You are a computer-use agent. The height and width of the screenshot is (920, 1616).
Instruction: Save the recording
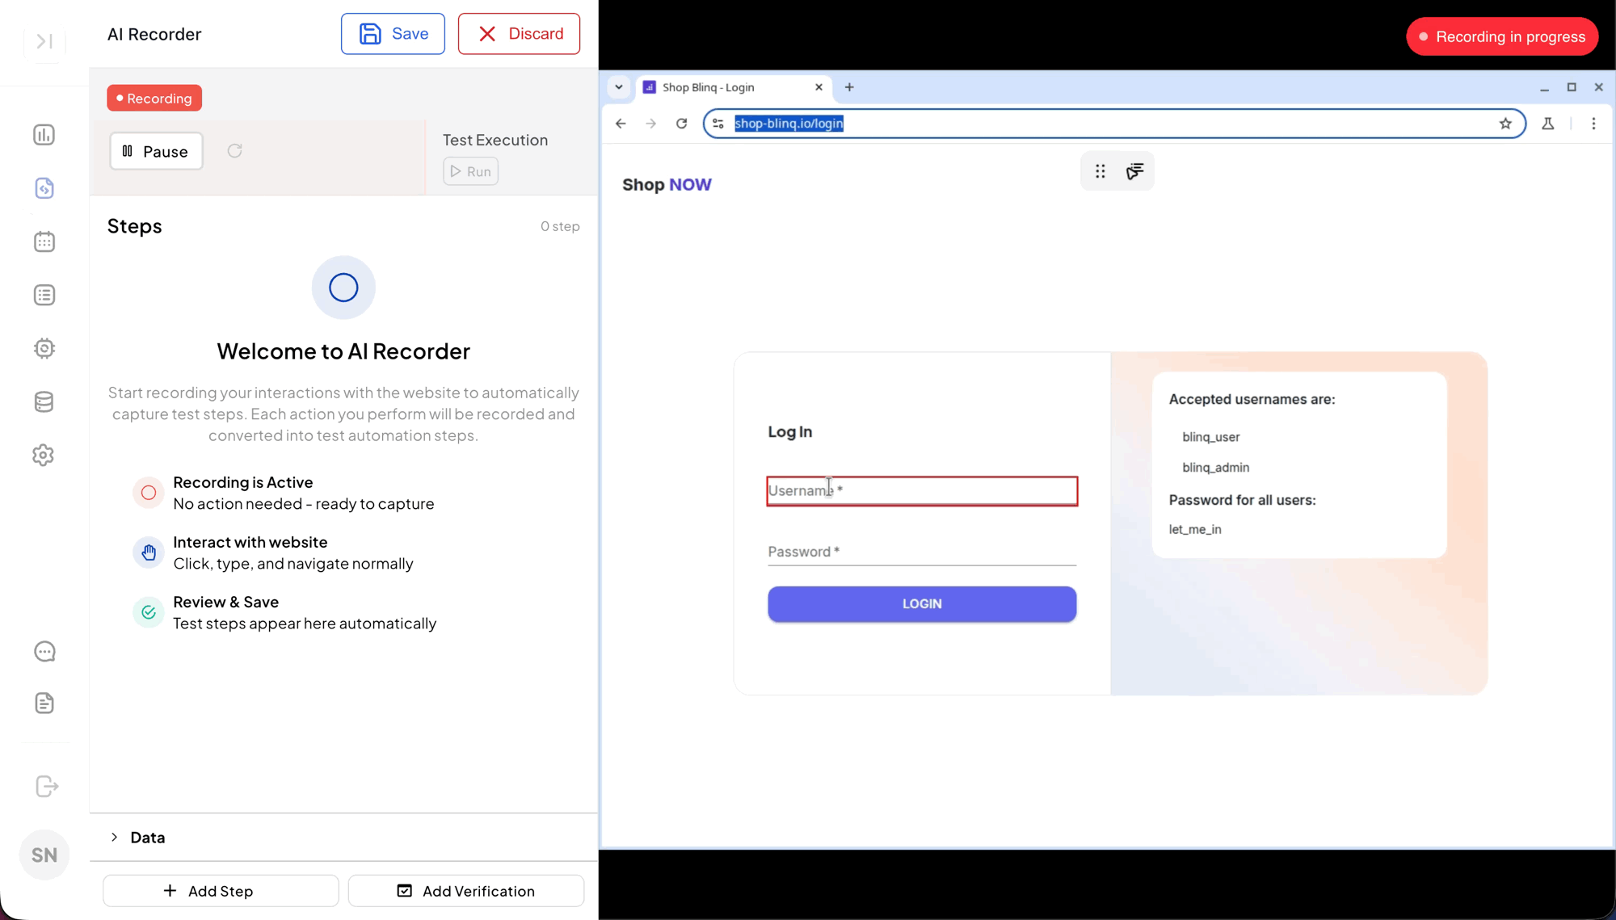[393, 34]
